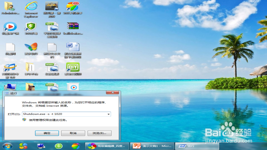Click 确定 in the Run dialog
This screenshot has height=150, width=267.
[47, 133]
